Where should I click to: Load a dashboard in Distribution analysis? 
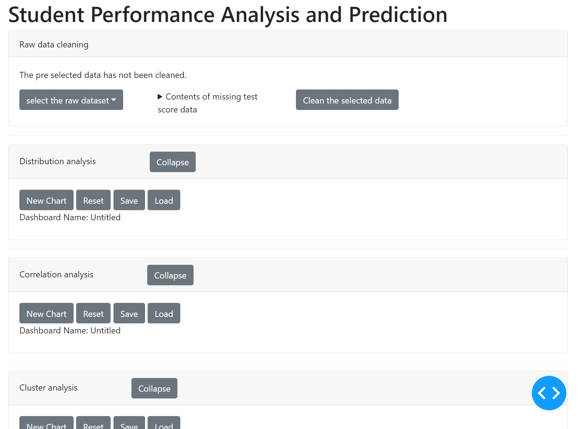point(164,200)
